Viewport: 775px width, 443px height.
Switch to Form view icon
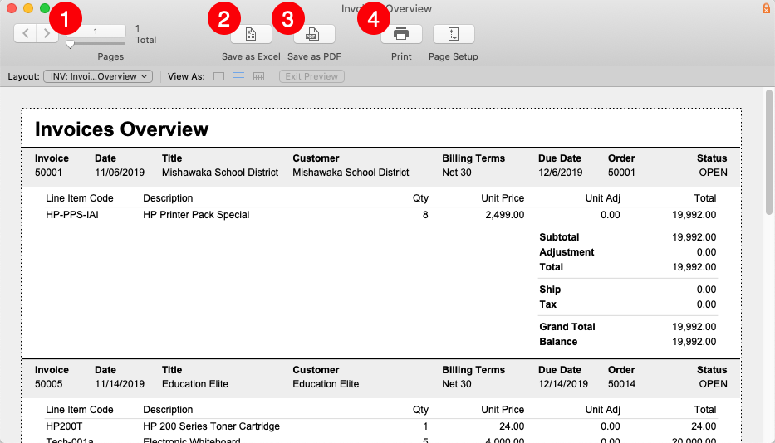pos(219,76)
